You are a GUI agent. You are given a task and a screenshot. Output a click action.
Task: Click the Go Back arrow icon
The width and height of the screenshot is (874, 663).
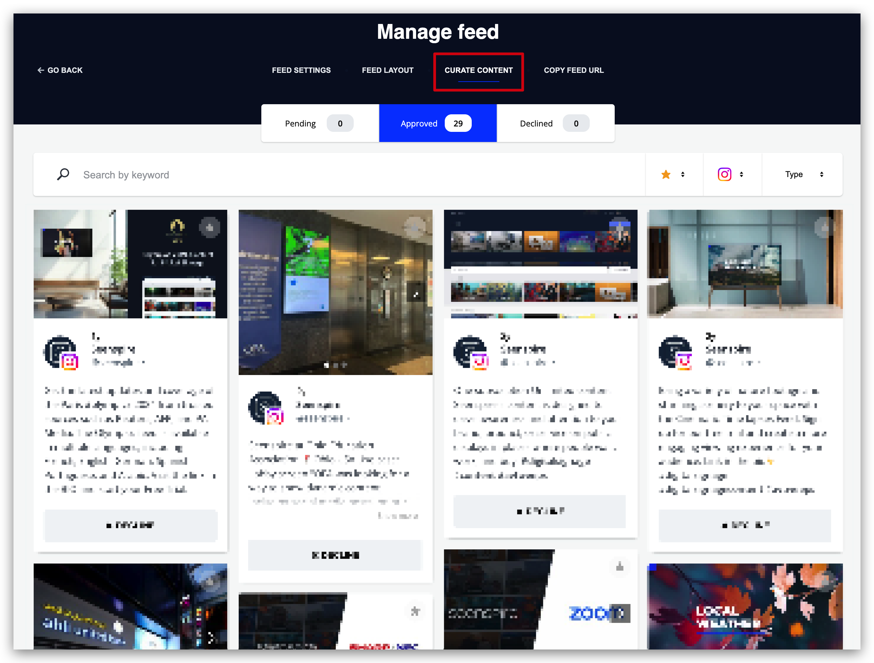[40, 70]
